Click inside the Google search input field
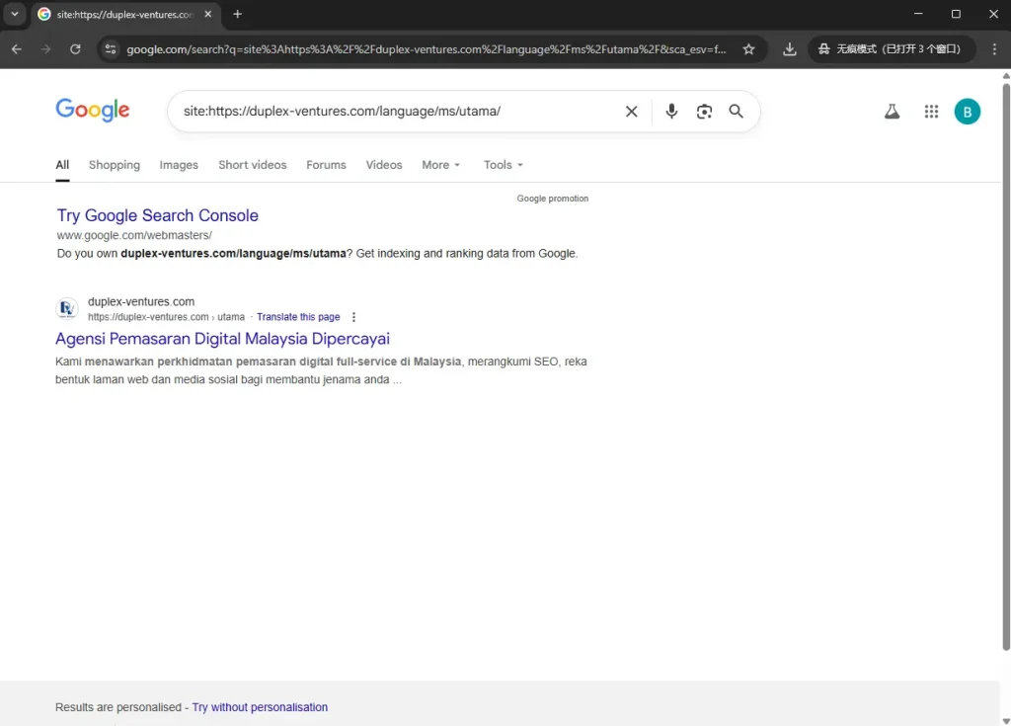1011x726 pixels. coord(395,112)
